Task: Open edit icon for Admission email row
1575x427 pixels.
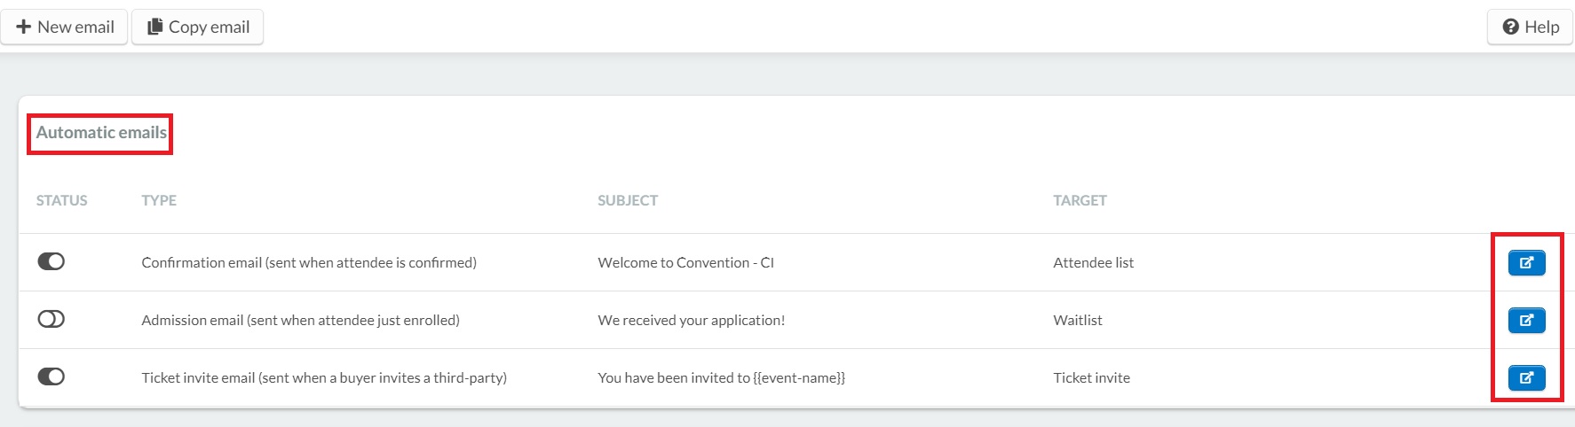Action: (1526, 320)
